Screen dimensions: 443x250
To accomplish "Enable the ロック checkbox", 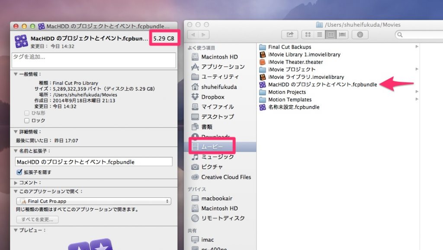I will click(27, 121).
